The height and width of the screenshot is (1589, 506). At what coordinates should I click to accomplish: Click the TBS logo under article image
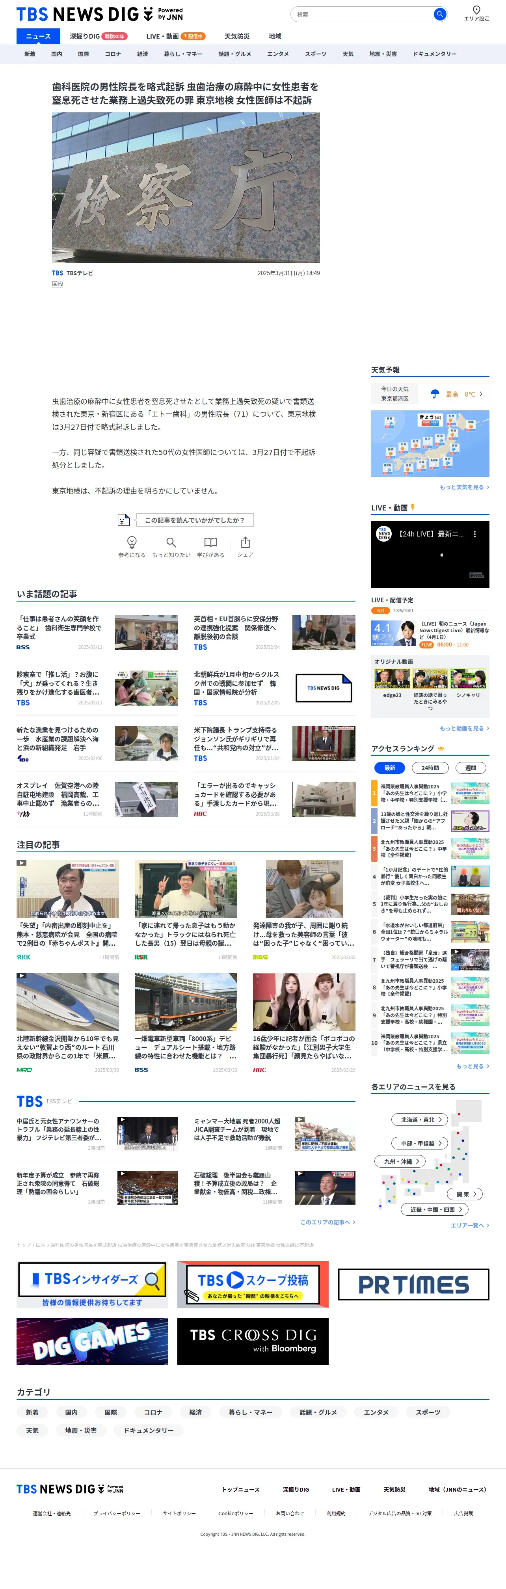point(57,273)
